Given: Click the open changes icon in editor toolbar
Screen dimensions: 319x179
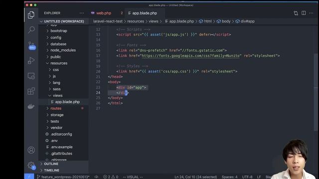Looking at the screenshot, I should click(x=296, y=13).
